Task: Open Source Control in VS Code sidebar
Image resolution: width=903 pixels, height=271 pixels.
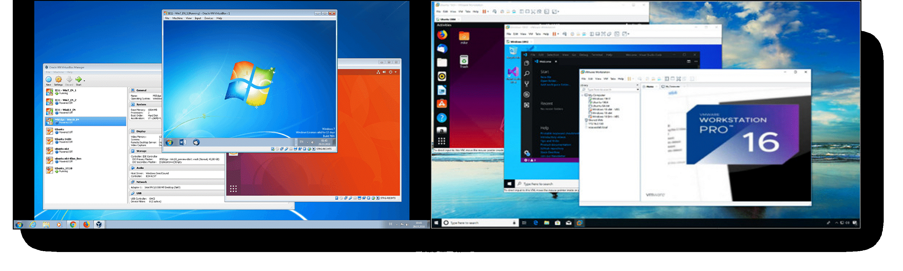Action: (526, 84)
